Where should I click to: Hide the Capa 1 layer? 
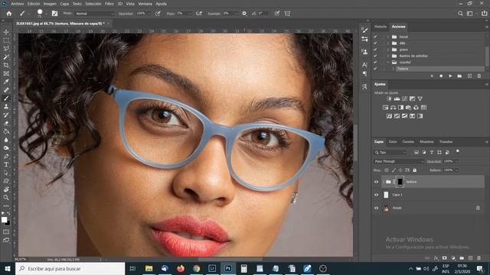(x=377, y=195)
